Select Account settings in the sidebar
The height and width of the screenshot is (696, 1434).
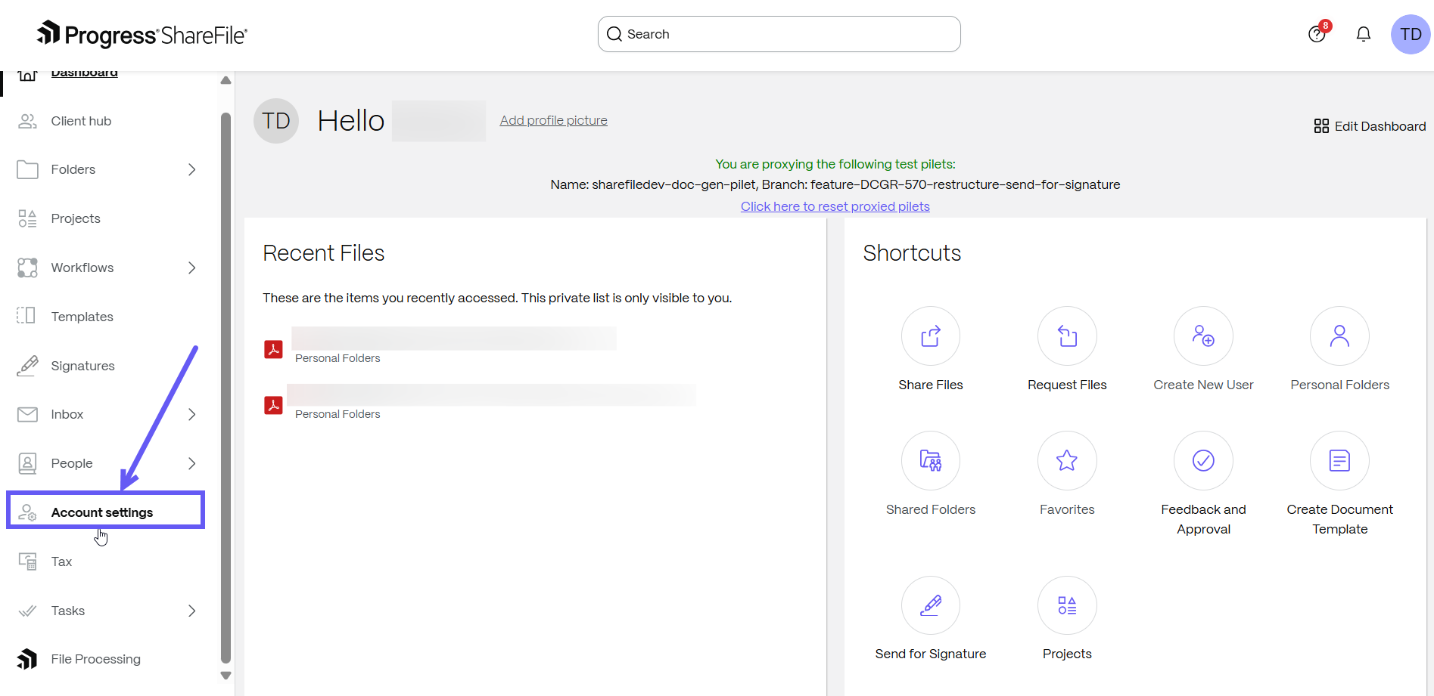101,512
